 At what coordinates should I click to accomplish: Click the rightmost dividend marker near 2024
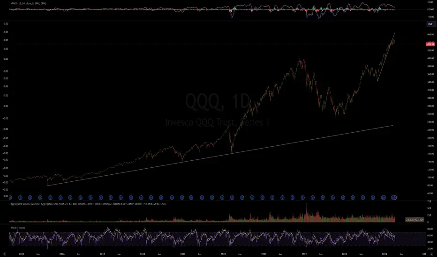point(393,198)
